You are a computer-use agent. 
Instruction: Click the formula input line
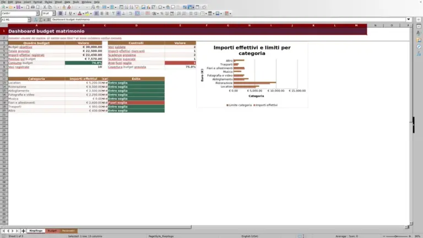pyautogui.click(x=228, y=20)
